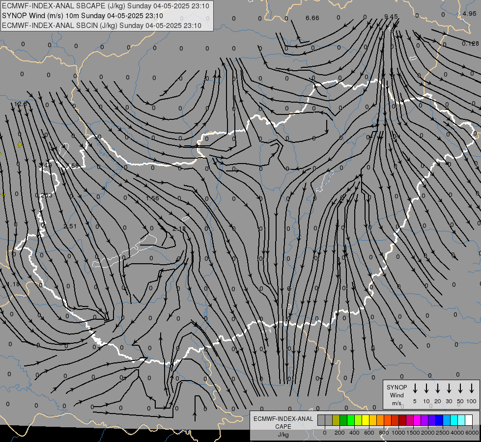Image resolution: width=481 pixels, height=442 pixels.
Task: Click the 2.18 value on the map
Action: pyautogui.click(x=179, y=229)
